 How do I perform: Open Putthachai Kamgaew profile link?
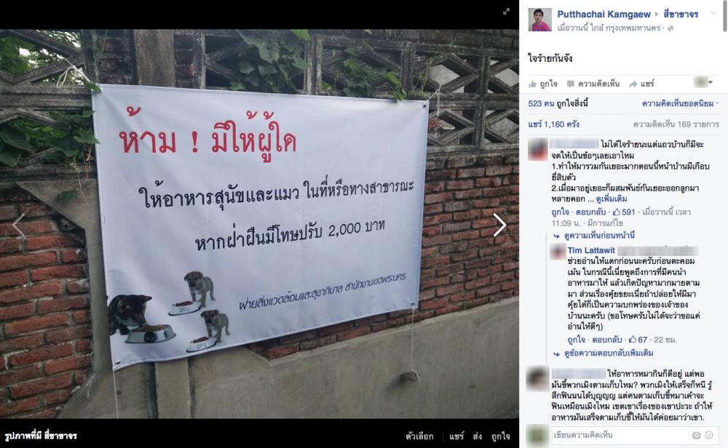[604, 15]
